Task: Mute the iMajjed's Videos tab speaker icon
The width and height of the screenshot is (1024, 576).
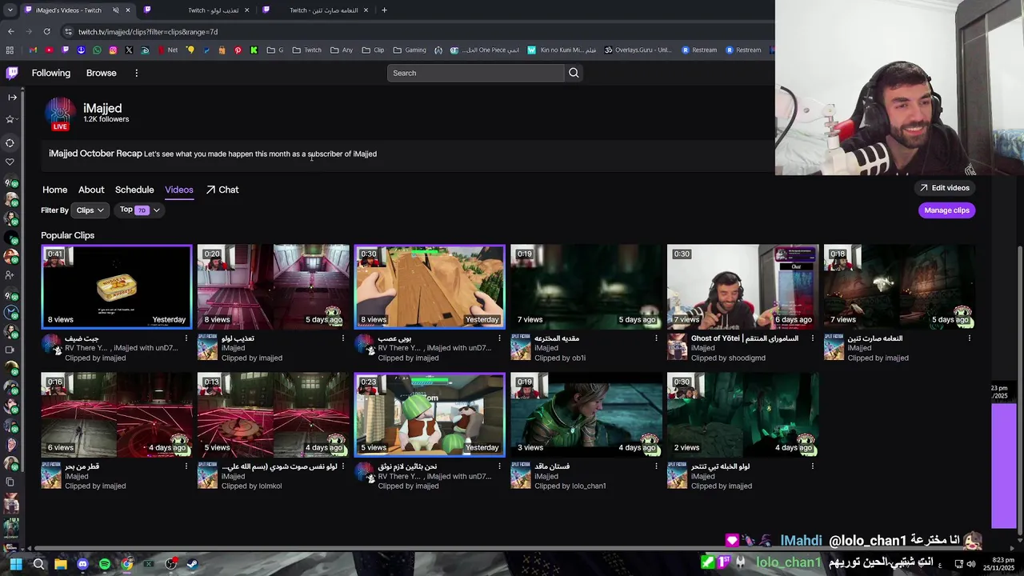Action: [115, 10]
